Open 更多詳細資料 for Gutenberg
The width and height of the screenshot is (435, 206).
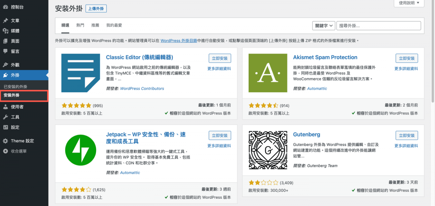406,146
